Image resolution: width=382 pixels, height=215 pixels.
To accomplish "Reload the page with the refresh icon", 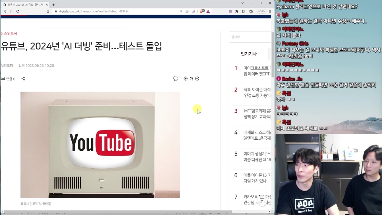I will pos(18,11).
